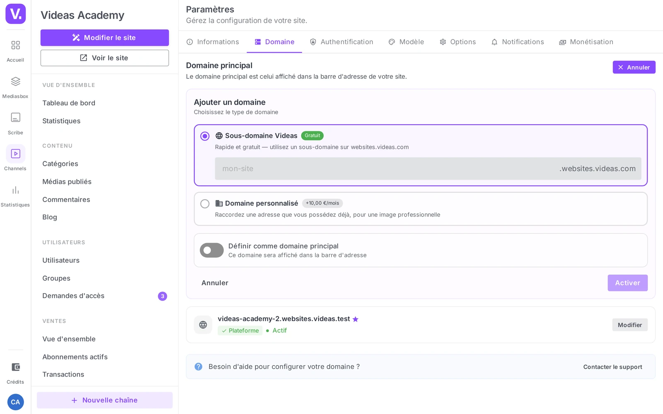Click the help question mark icon
The image size is (663, 414).
(198, 367)
